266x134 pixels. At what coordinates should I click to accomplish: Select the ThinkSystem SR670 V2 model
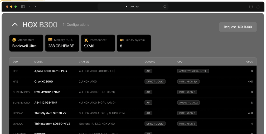click(50, 113)
